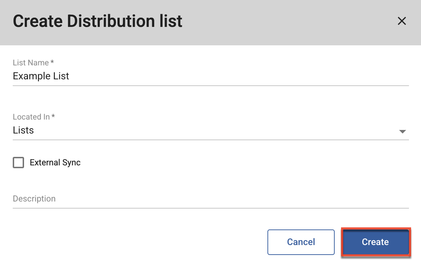Click the External Sync text label
The height and width of the screenshot is (267, 421).
[x=55, y=163]
